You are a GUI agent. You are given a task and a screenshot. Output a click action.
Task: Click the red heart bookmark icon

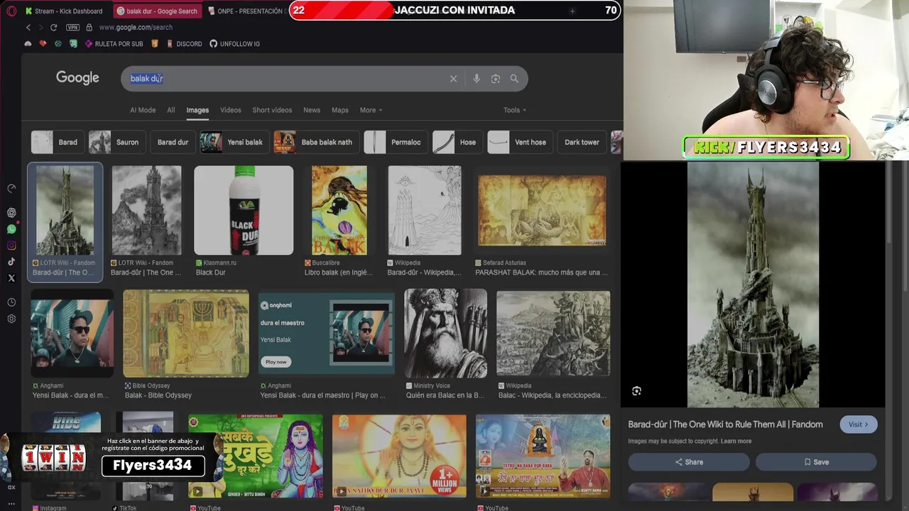43,44
